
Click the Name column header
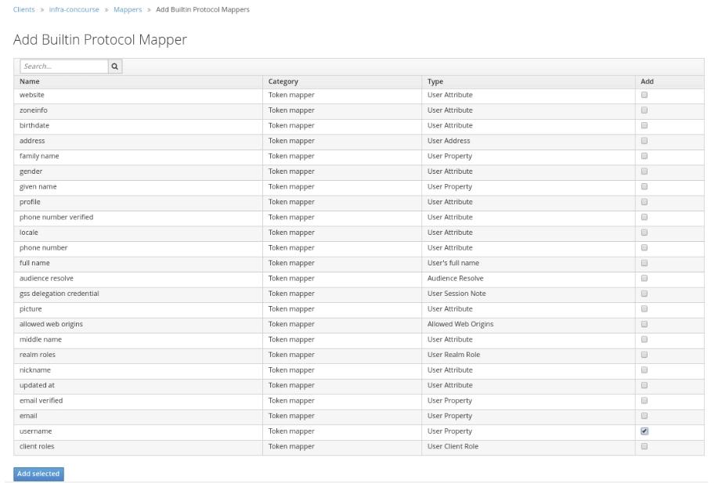pos(30,81)
